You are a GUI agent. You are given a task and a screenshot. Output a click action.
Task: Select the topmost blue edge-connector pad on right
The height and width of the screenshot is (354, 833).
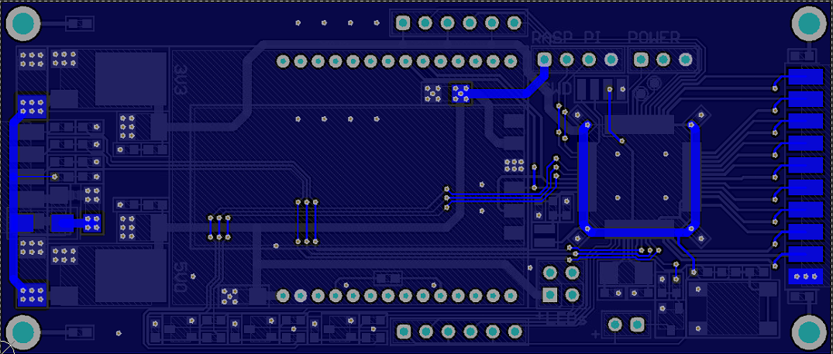(805, 77)
